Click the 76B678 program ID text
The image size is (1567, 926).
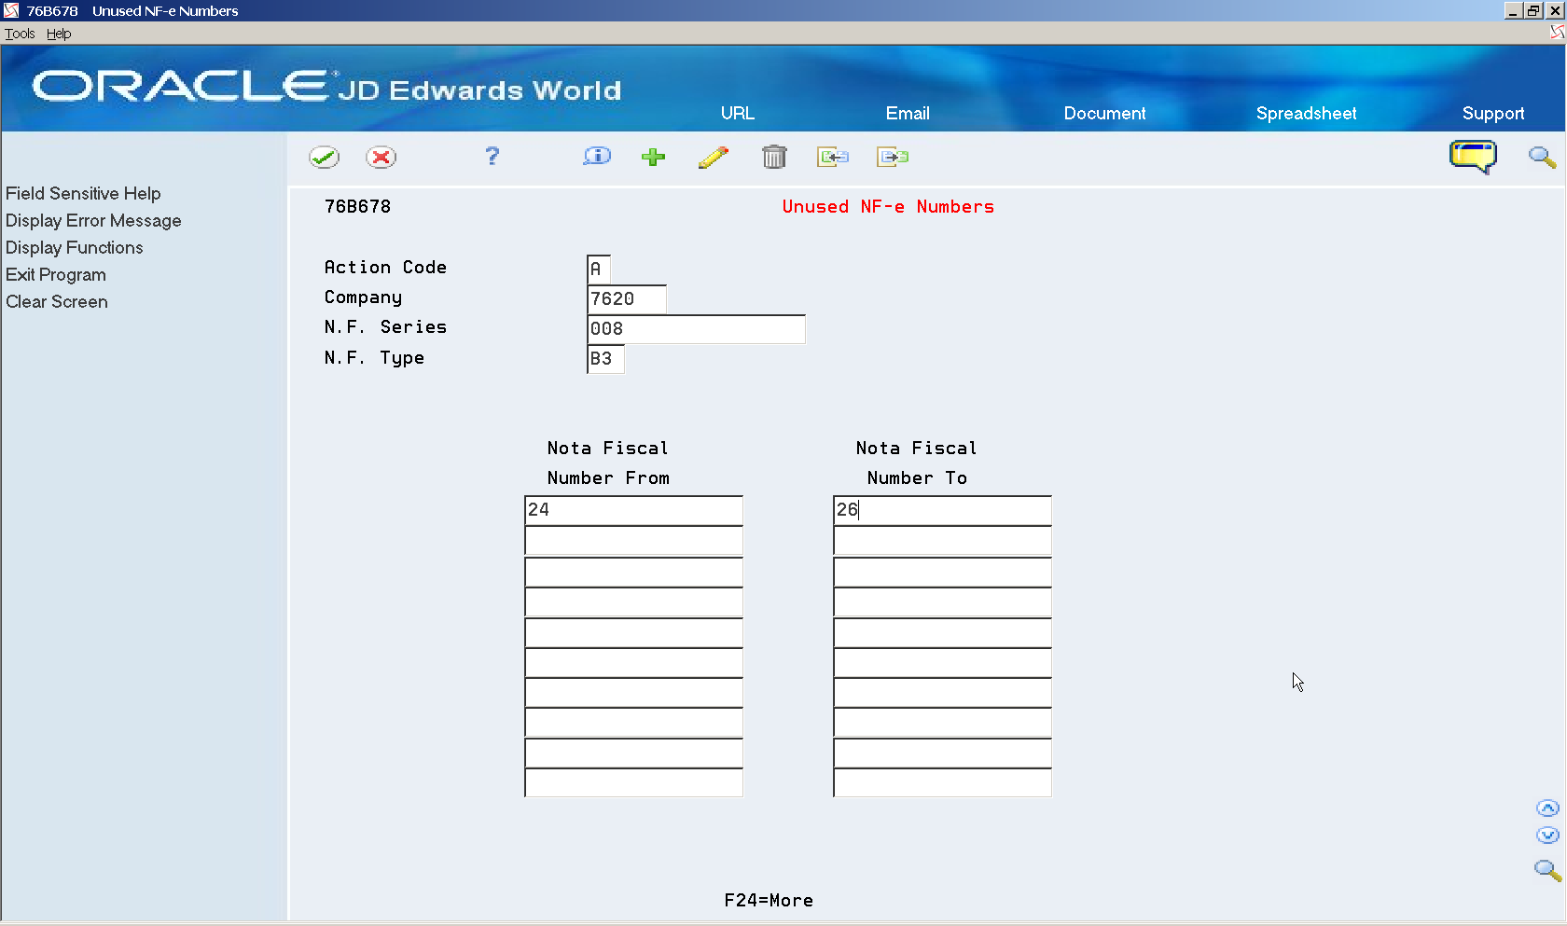coord(357,206)
